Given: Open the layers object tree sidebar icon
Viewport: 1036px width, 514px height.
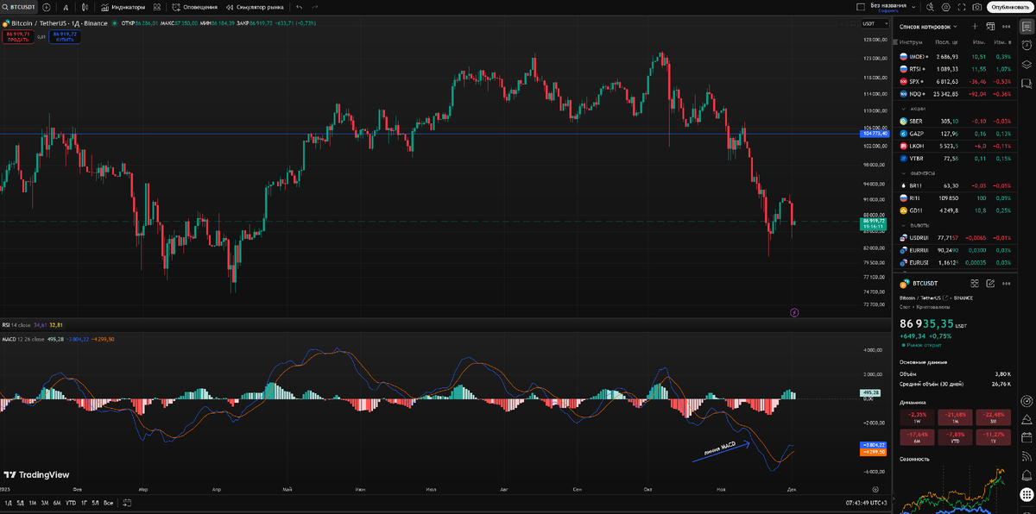Looking at the screenshot, I should (x=1027, y=64).
